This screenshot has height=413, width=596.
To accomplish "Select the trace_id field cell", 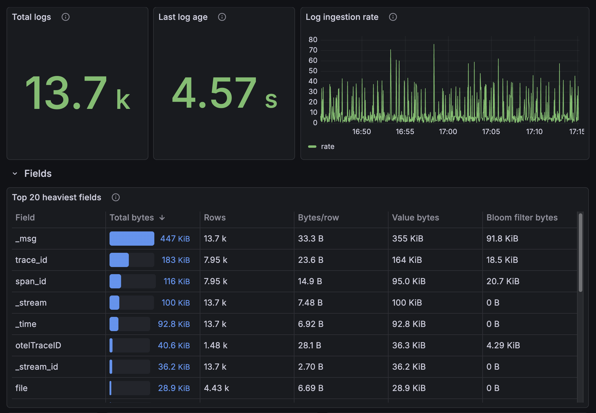I will tap(31, 260).
